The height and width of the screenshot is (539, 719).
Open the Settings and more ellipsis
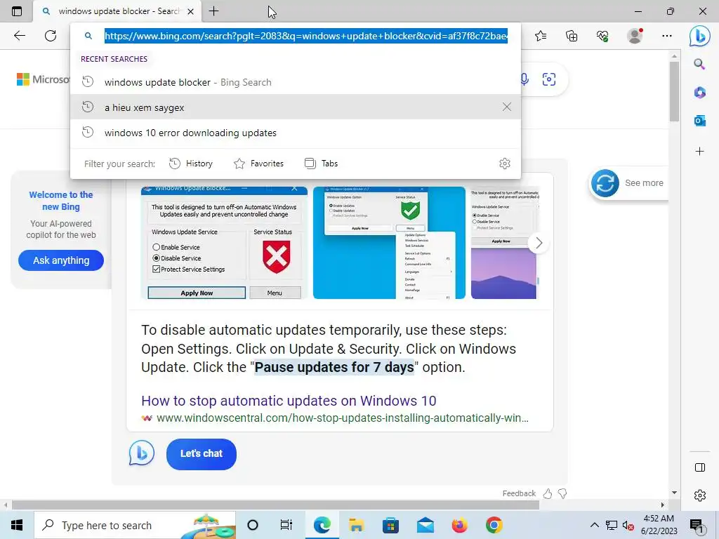tap(667, 36)
